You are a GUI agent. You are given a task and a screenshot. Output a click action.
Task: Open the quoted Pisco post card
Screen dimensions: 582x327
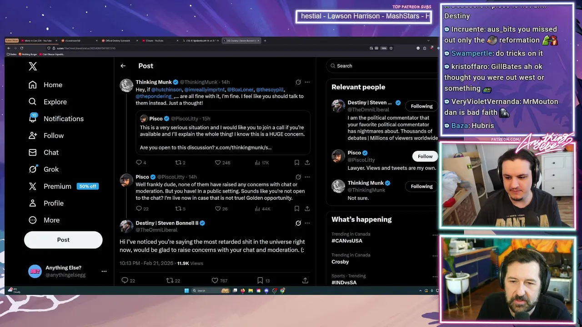point(223,133)
